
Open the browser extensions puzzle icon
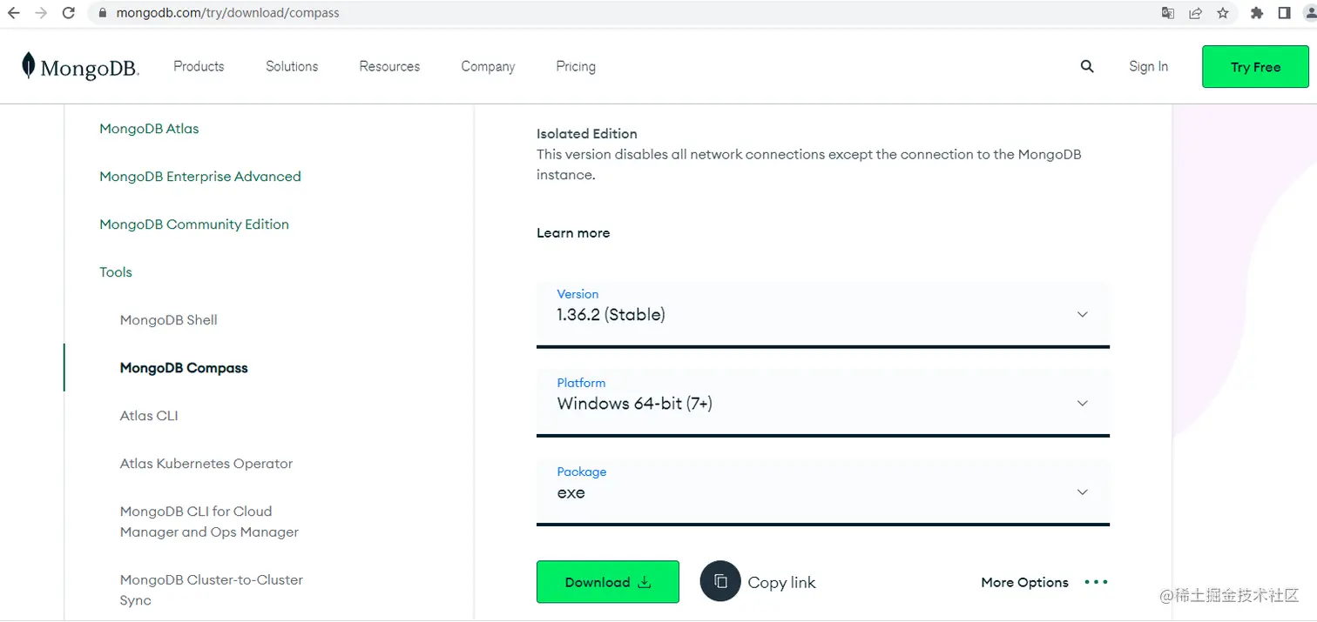tap(1256, 13)
